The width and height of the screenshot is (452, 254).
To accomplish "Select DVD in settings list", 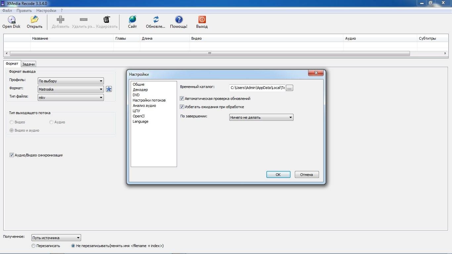I will [x=136, y=95].
